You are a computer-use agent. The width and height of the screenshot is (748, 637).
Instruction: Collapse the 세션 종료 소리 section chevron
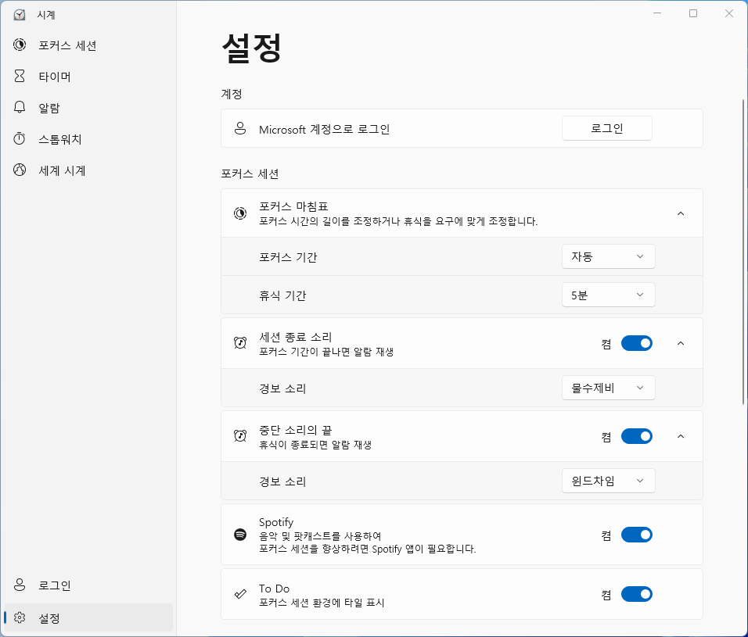click(681, 344)
